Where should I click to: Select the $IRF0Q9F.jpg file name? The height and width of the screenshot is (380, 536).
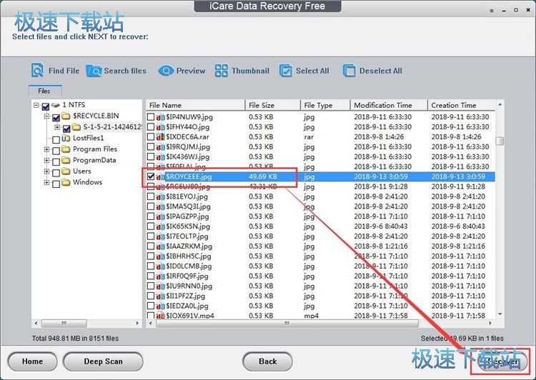click(x=187, y=276)
